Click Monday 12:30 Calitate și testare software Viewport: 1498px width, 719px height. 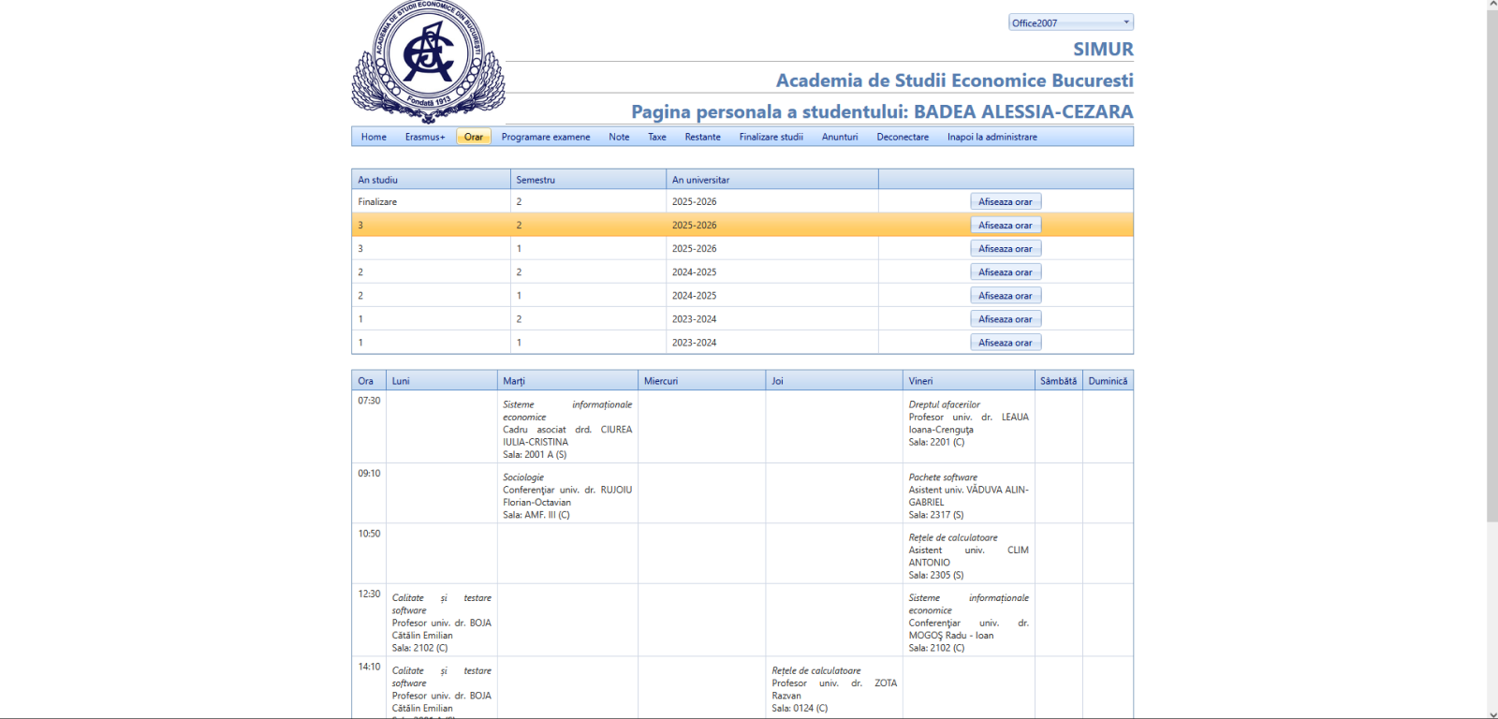pyautogui.click(x=442, y=623)
